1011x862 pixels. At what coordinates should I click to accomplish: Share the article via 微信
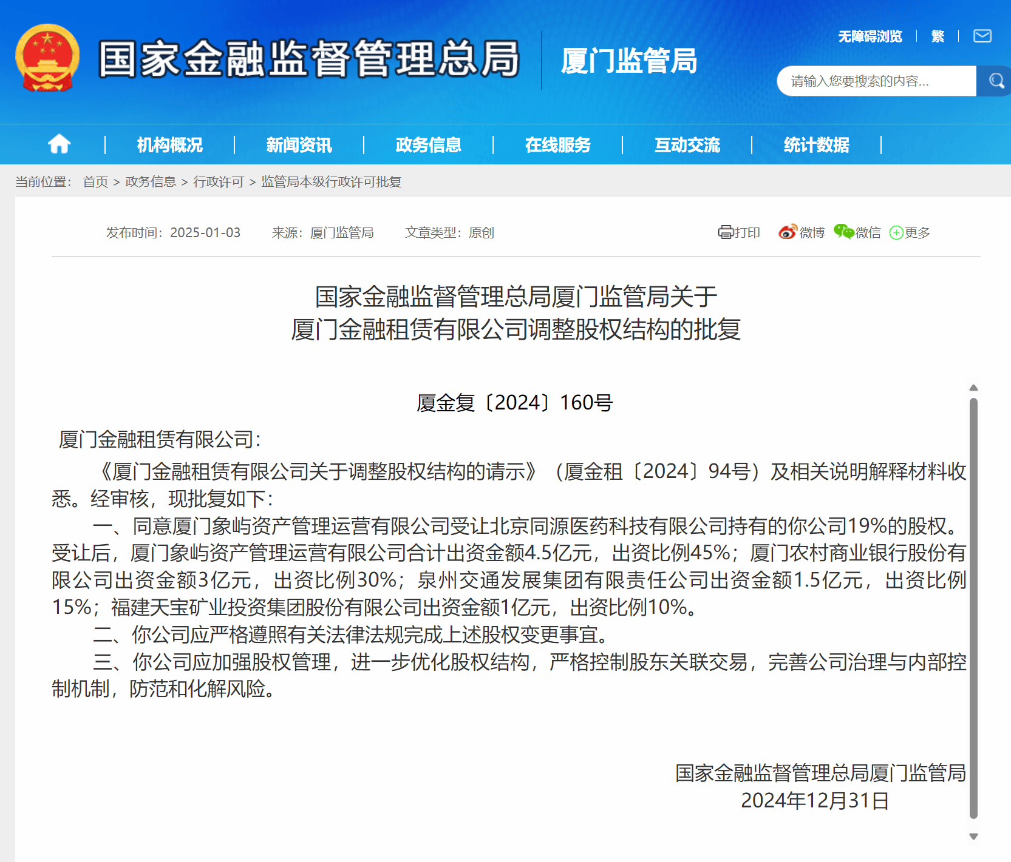pos(857,232)
